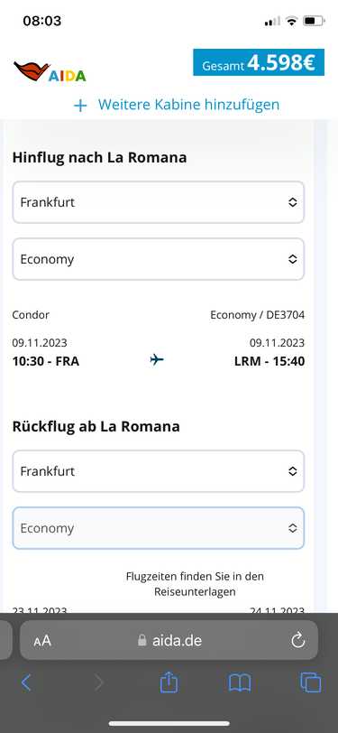338x733 pixels.
Task: Go back with Safari back arrow
Action: [26, 682]
